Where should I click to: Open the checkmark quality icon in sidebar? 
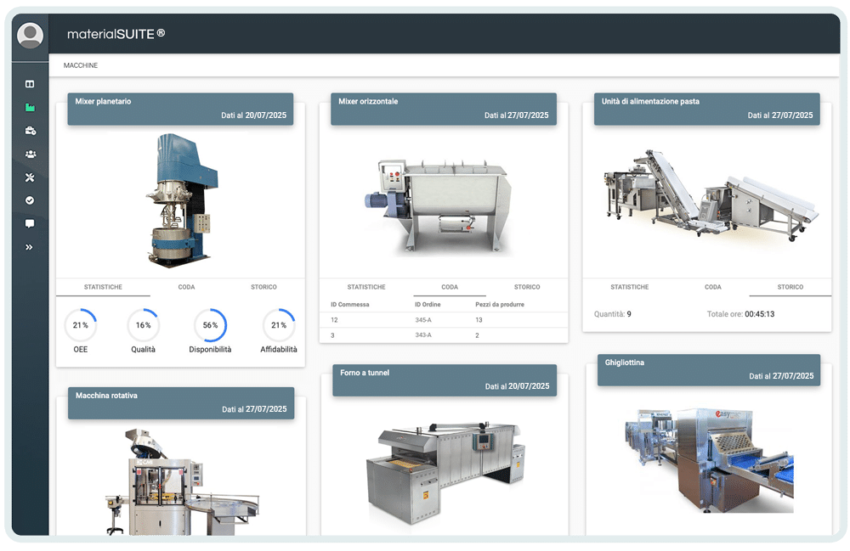pos(30,200)
